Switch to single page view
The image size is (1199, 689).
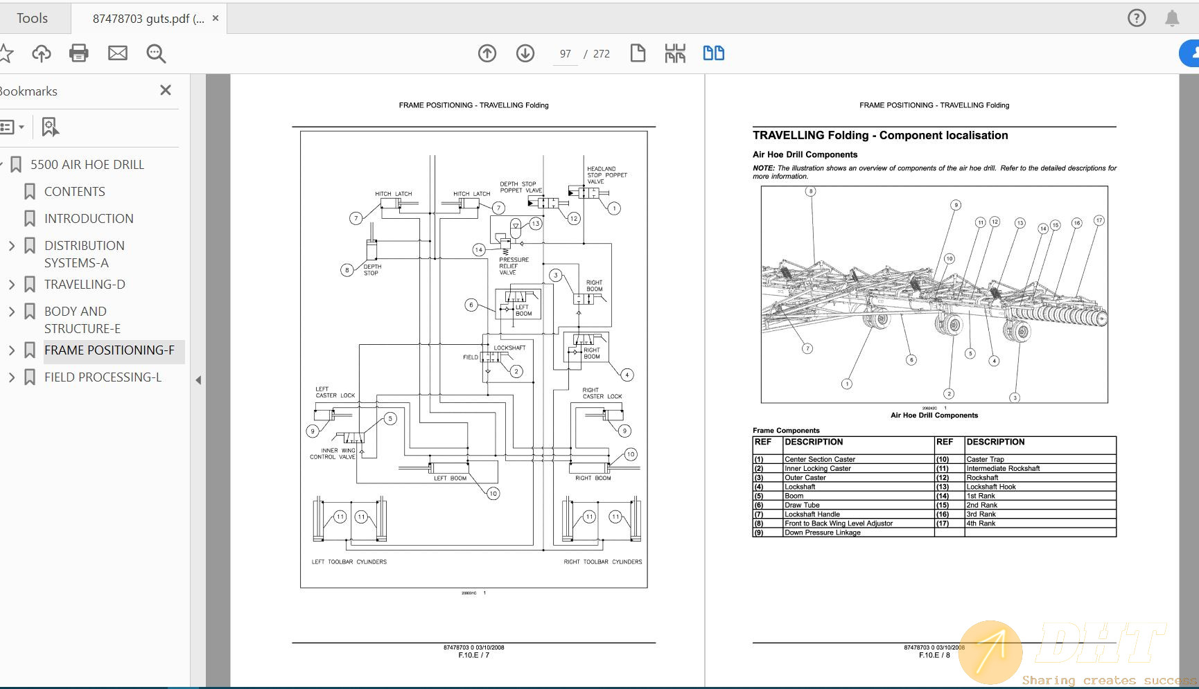637,52
